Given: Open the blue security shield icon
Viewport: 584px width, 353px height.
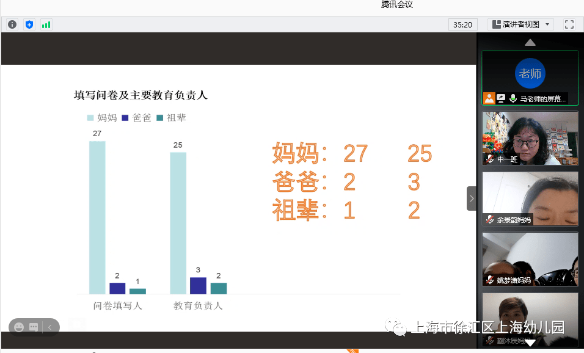Looking at the screenshot, I should 29,24.
